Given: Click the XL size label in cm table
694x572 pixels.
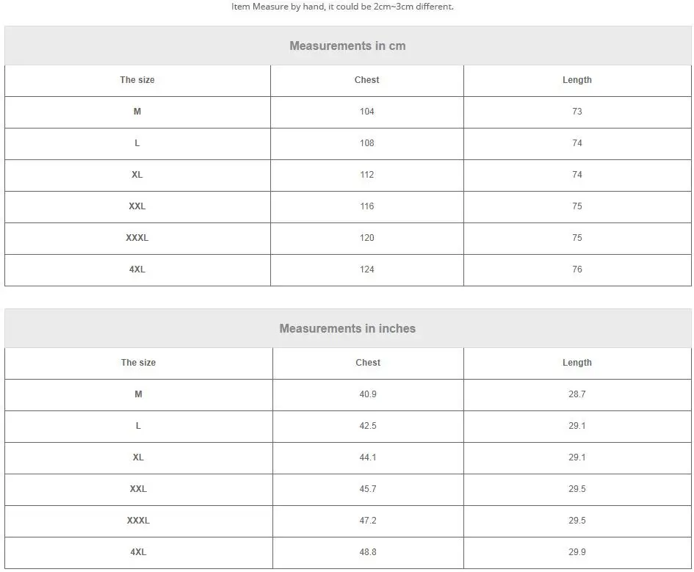Looking at the screenshot, I should click(137, 175).
